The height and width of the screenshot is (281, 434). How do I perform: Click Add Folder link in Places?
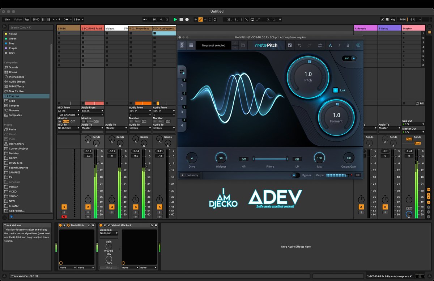(x=17, y=211)
